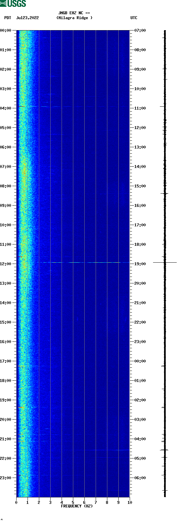Click the 13:00 UTC time label
Screen dimensions: 179x523
[x=140, y=147]
